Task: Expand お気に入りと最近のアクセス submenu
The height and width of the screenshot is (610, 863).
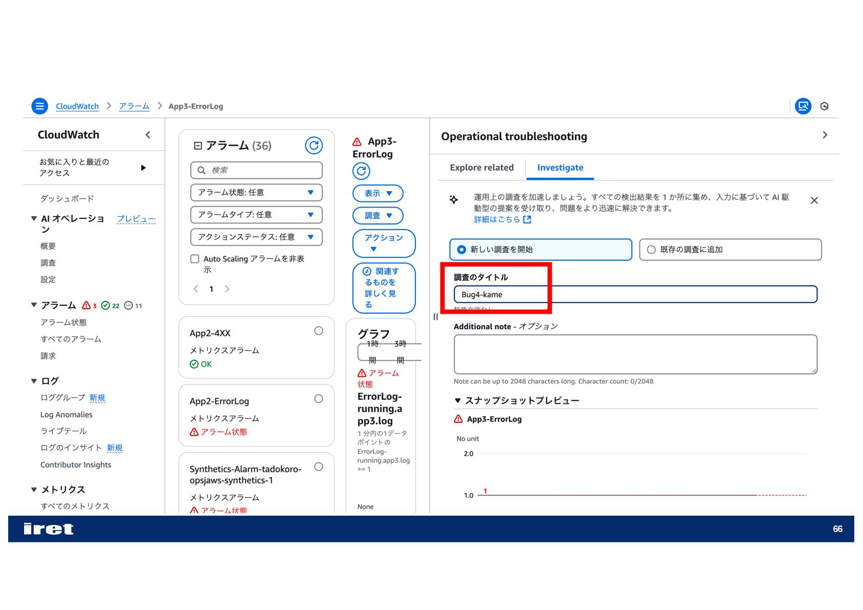Action: (x=143, y=168)
